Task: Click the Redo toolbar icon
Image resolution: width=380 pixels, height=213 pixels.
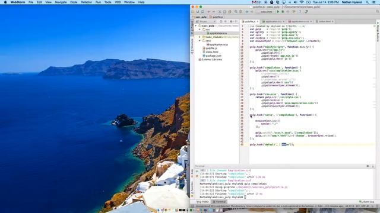Action: pyautogui.click(x=214, y=12)
